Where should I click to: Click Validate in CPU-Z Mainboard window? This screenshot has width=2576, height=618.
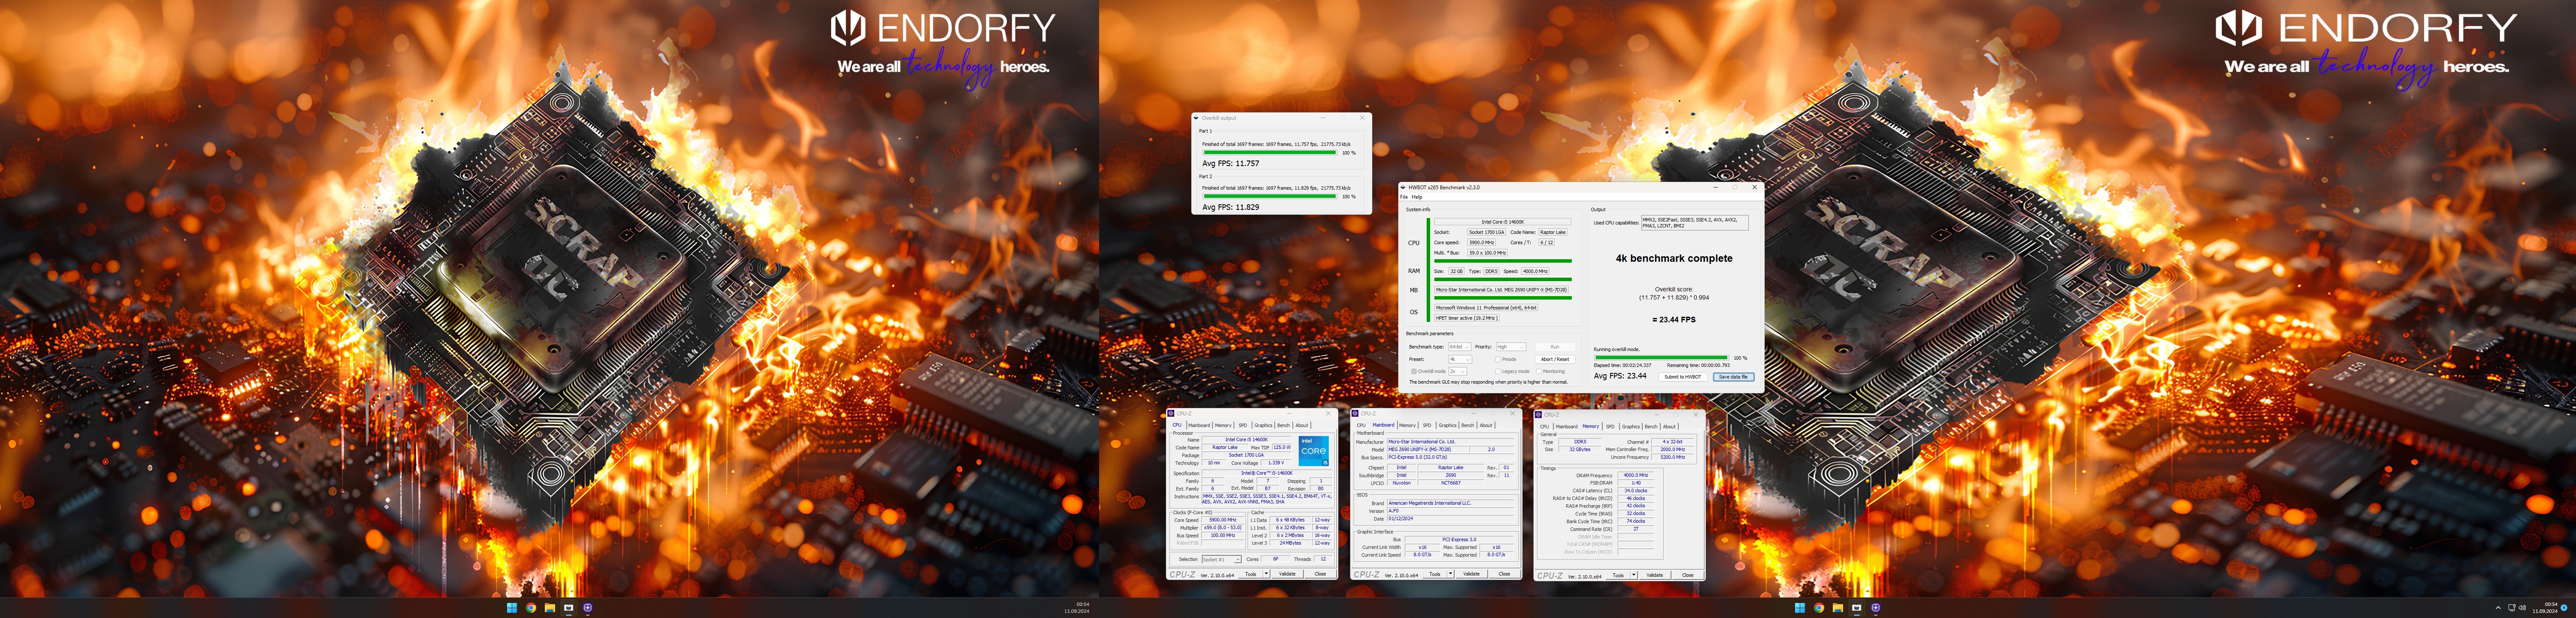[x=1471, y=574]
